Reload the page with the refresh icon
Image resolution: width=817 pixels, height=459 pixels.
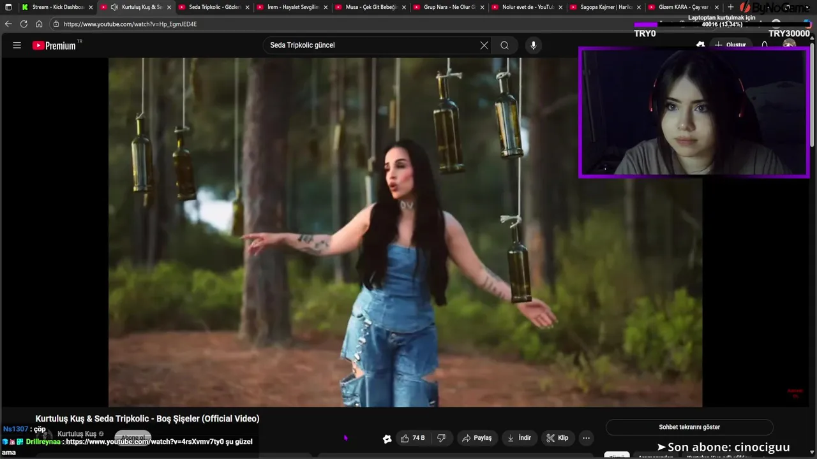pyautogui.click(x=24, y=24)
